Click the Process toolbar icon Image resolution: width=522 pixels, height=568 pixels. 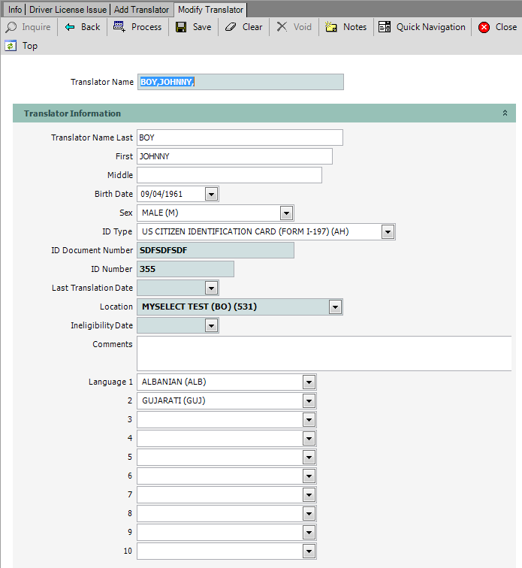(119, 27)
